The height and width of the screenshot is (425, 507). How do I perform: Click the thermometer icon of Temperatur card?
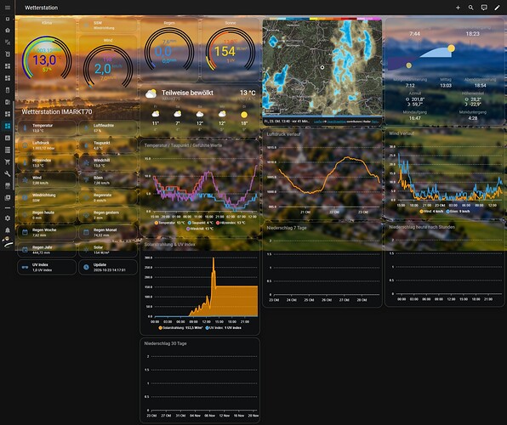[25, 127]
